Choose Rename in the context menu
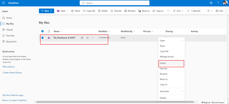This screenshot has width=229, height=104. point(171,74)
